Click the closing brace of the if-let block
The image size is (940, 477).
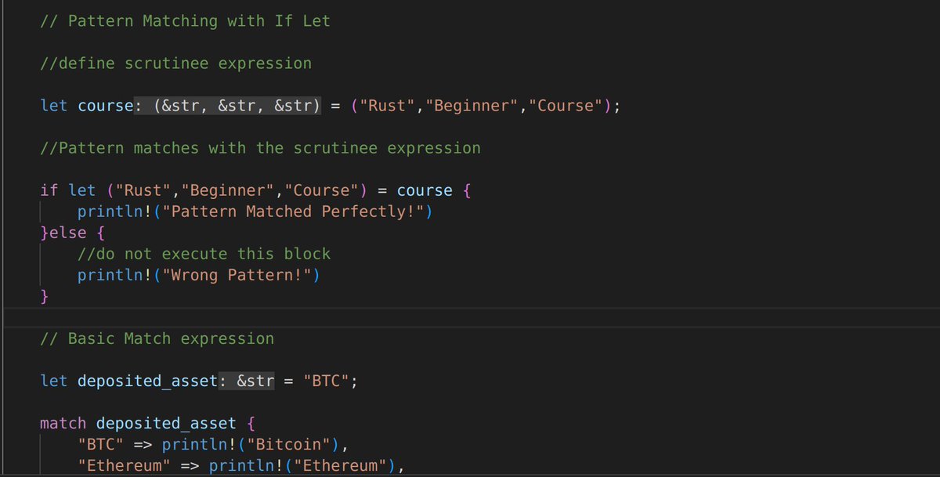tap(43, 295)
